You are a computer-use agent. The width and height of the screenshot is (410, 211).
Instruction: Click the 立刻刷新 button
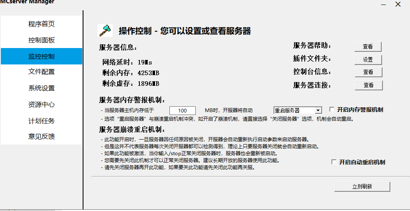click(x=362, y=186)
